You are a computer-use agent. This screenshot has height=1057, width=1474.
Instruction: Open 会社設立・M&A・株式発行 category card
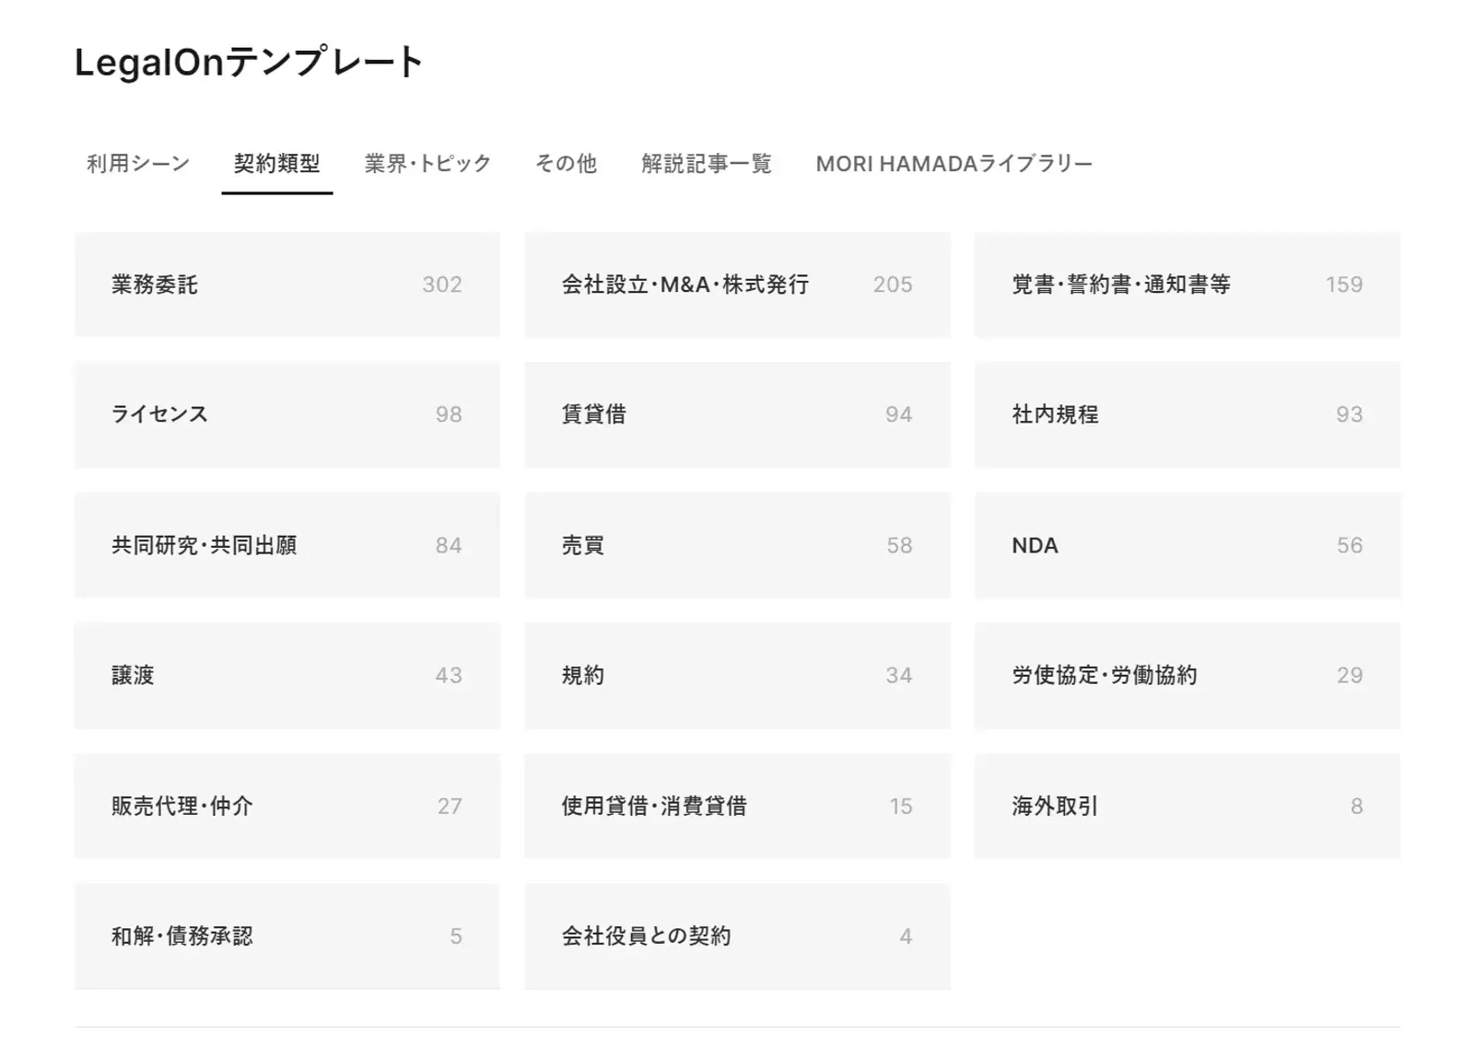[x=737, y=285]
